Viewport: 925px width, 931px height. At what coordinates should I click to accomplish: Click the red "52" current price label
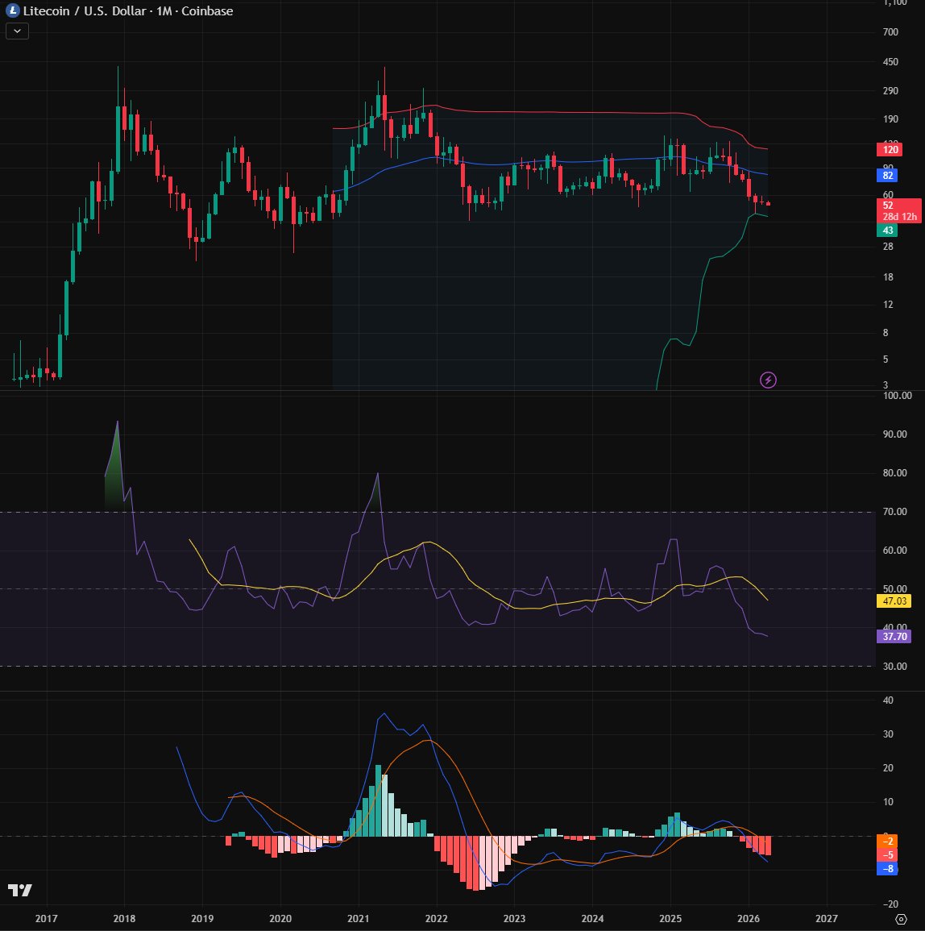pyautogui.click(x=888, y=206)
